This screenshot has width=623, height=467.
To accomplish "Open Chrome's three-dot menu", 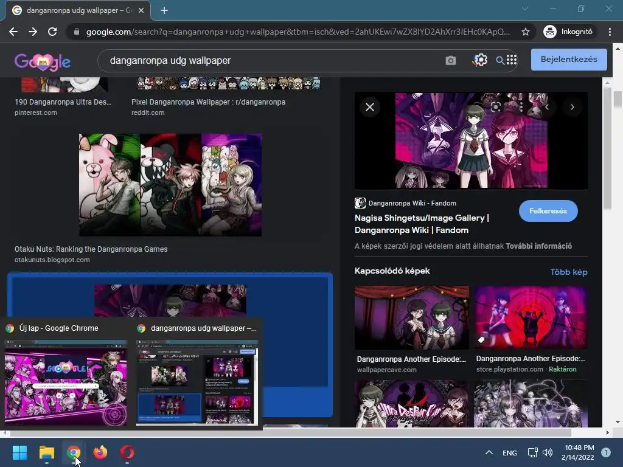I will (x=610, y=32).
